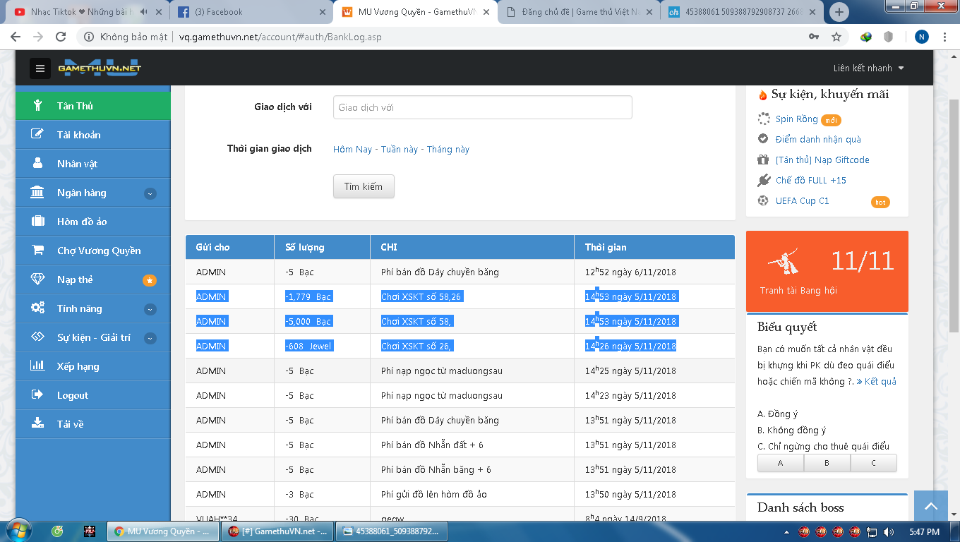The width and height of the screenshot is (960, 542).
Task: Click the bar chart icon for Xếp hạng
Action: tap(38, 366)
